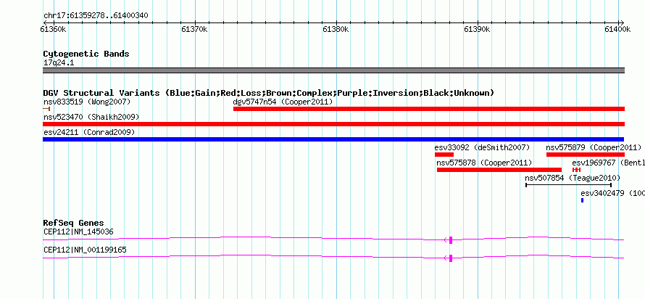Select the short red esv33092 bar
645x299 pixels.
[x=444, y=155]
